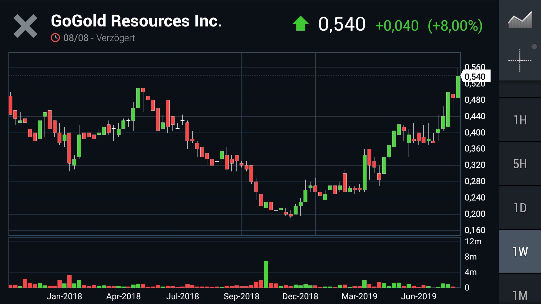This screenshot has height=304, width=541.
Task: Tap the Dec-2018 date axis label
Action: tap(300, 296)
